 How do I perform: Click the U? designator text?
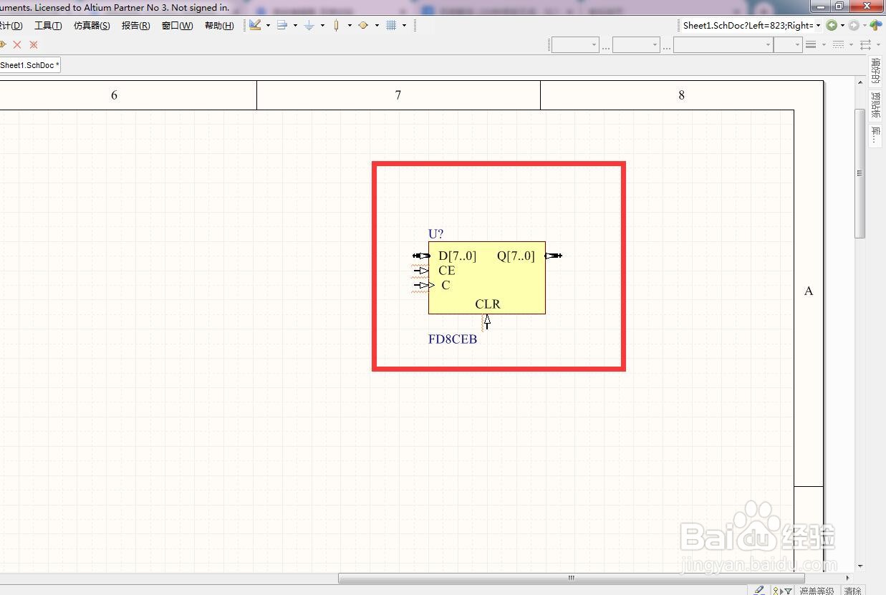click(x=435, y=233)
